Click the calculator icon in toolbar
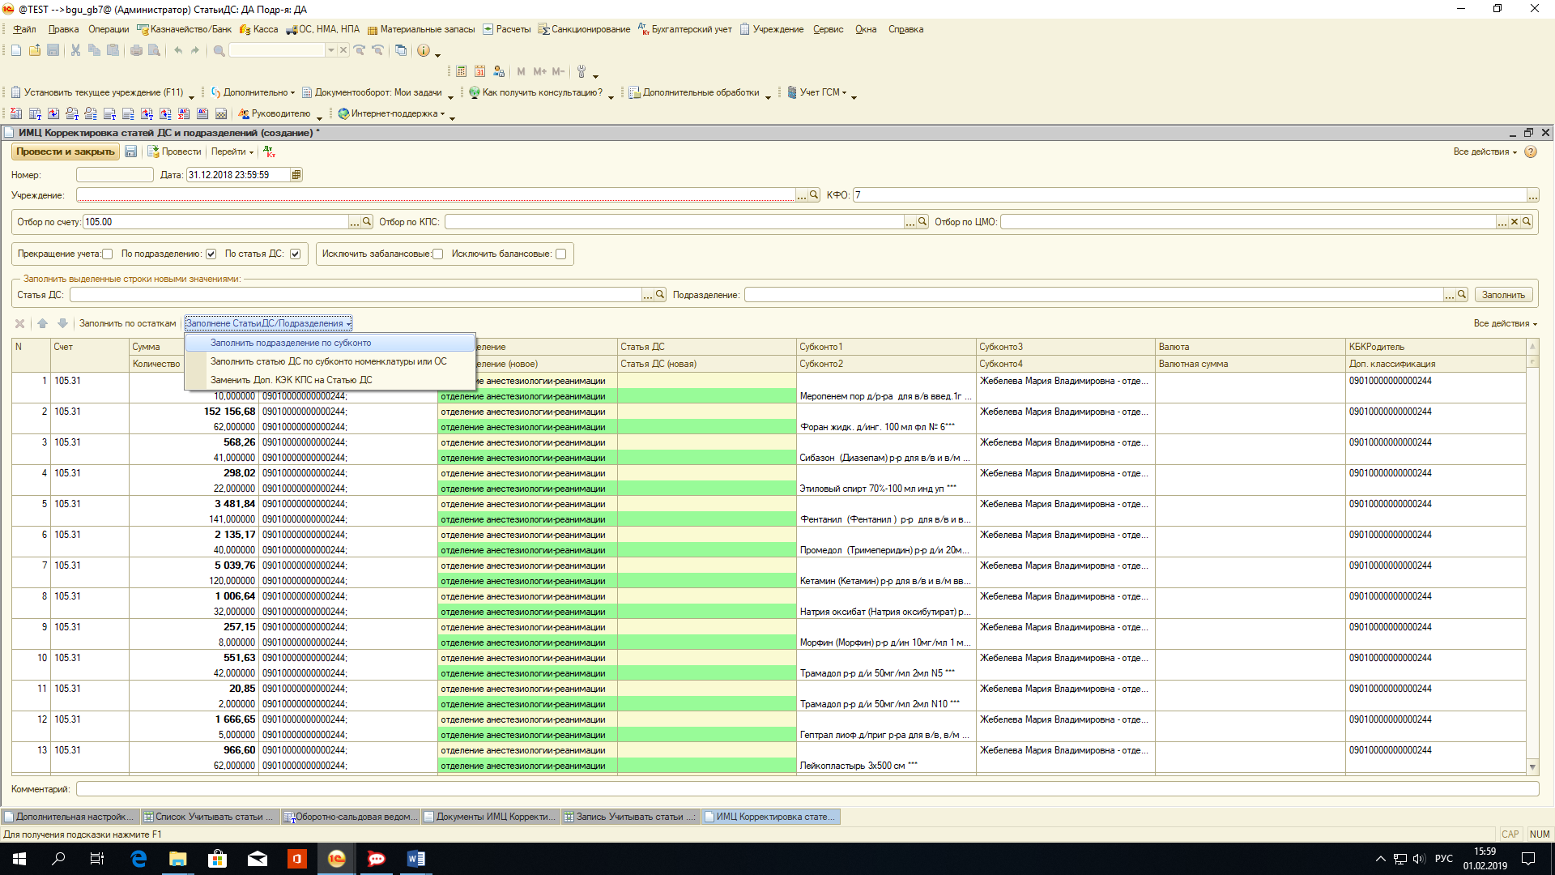This screenshot has height=875, width=1555. (461, 71)
